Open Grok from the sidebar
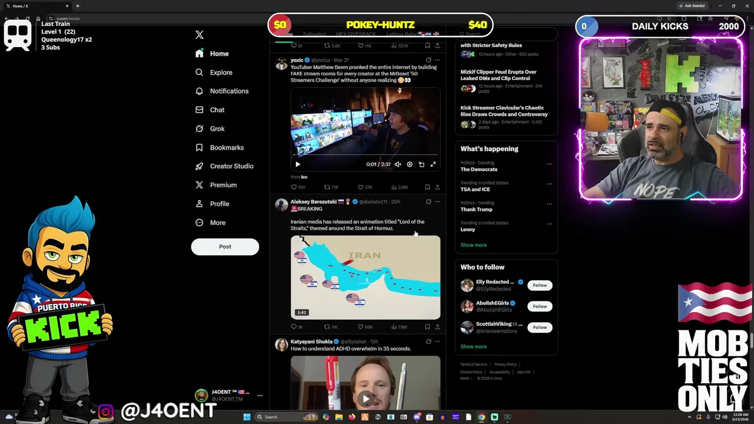Screen dimensions: 754x424 click(210, 129)
